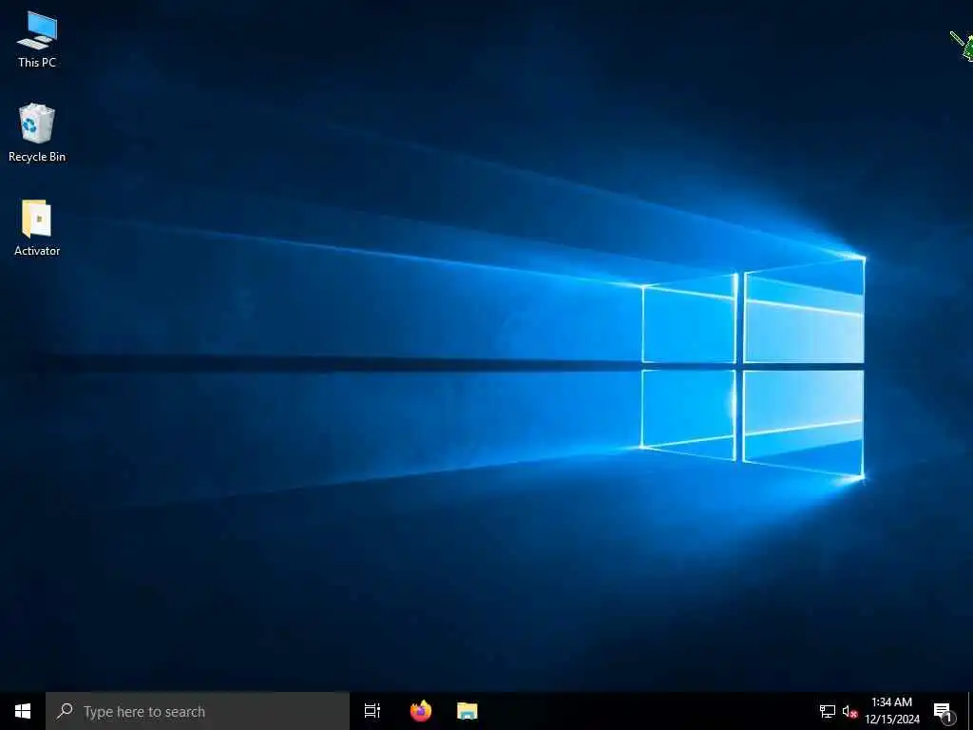Open the Action Center notifications icon
Viewport: 973px width, 730px height.
pos(944,711)
